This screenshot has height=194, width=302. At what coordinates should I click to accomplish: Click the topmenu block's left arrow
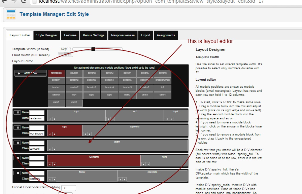[x=85, y=134]
